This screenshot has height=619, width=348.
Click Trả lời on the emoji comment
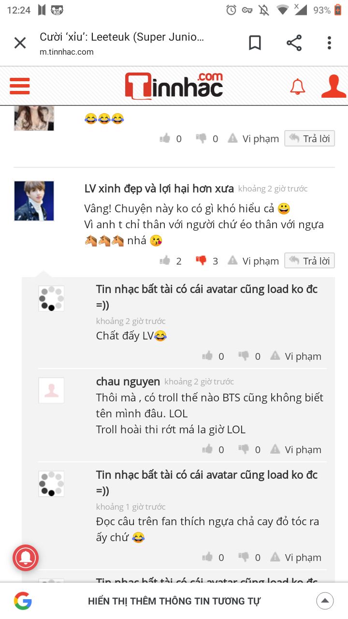pos(309,138)
